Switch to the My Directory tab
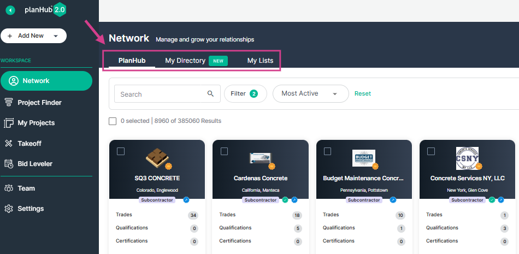This screenshot has height=254, width=519. click(x=185, y=61)
